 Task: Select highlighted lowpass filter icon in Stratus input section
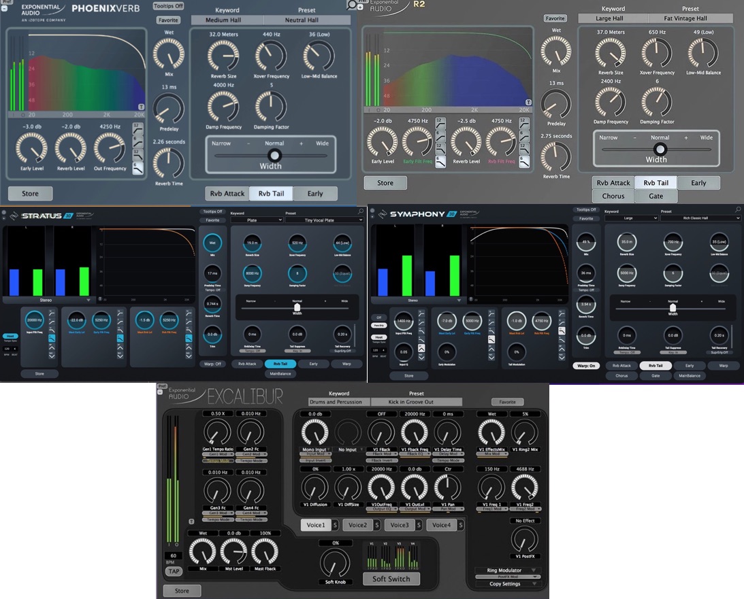coord(52,338)
